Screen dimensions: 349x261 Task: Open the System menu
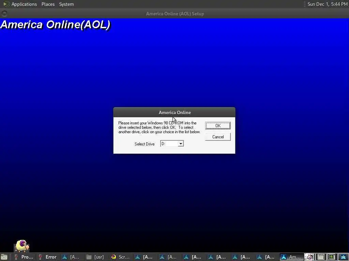66,4
